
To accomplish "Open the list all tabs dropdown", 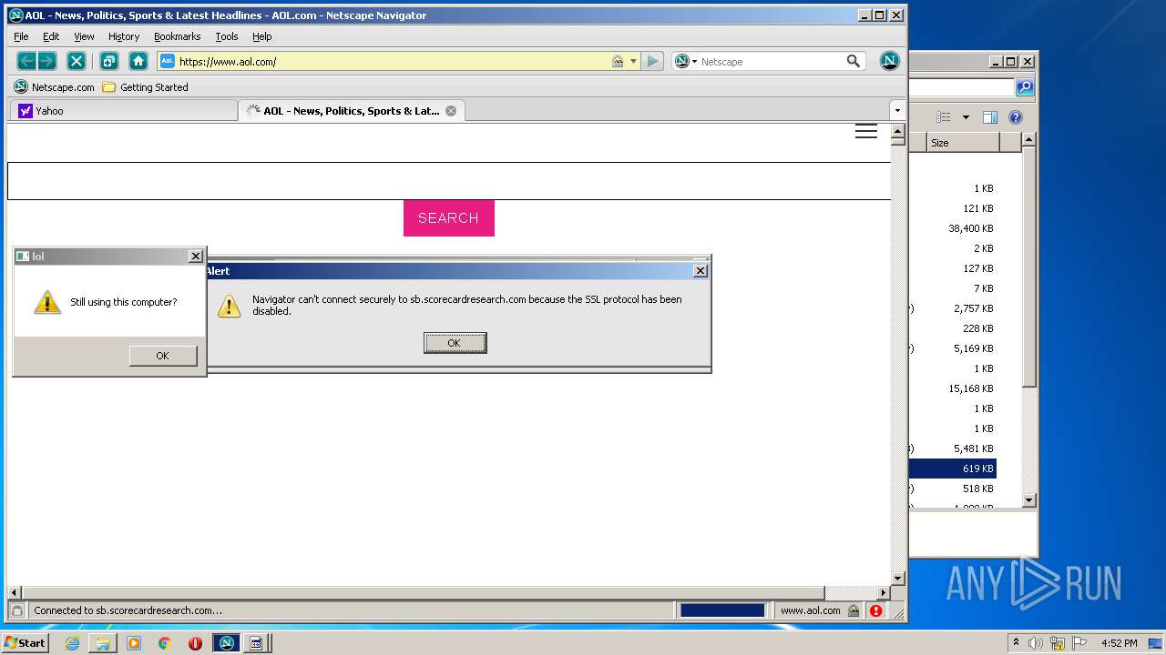I will (x=897, y=111).
